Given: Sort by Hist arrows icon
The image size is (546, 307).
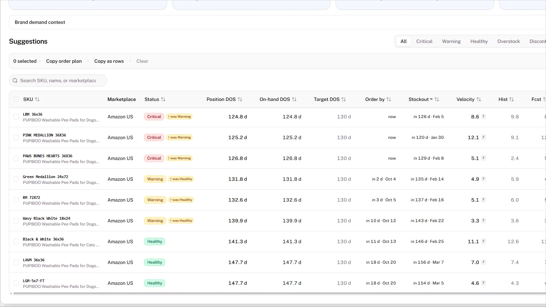Looking at the screenshot, I should [512, 99].
